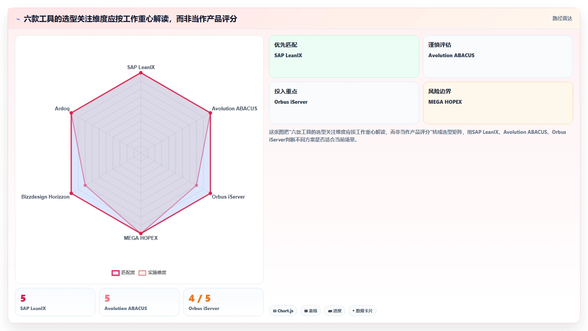Click the description paragraph starting with 这张图把
Screen dimensions: 588x331
417,136
